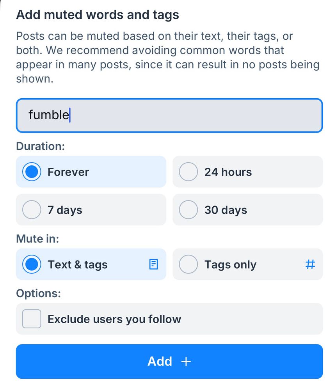The image size is (336, 390).
Task: Click the Duration: section label
Action: pos(40,146)
